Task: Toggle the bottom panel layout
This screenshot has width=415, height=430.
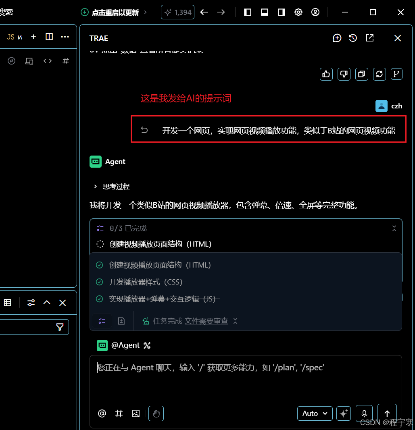Action: click(x=265, y=12)
